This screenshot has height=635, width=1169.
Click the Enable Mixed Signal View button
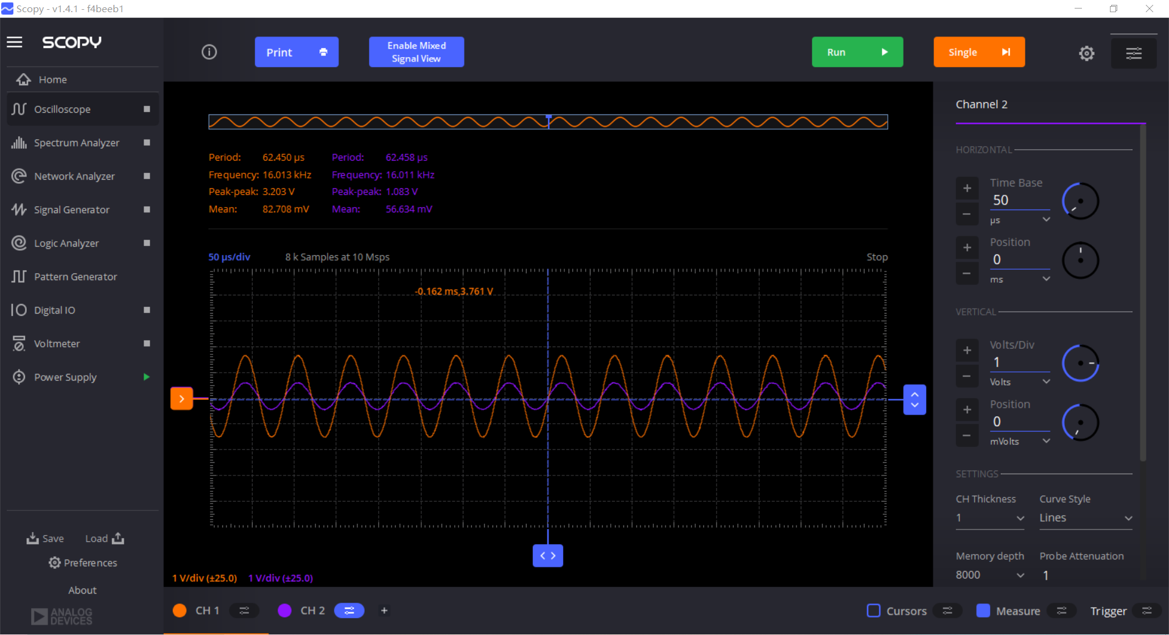click(x=416, y=52)
